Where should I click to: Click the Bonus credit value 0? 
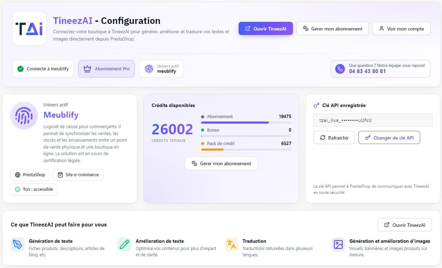pos(290,130)
